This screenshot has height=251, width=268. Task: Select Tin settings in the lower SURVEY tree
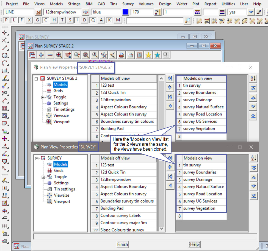tap(64, 189)
